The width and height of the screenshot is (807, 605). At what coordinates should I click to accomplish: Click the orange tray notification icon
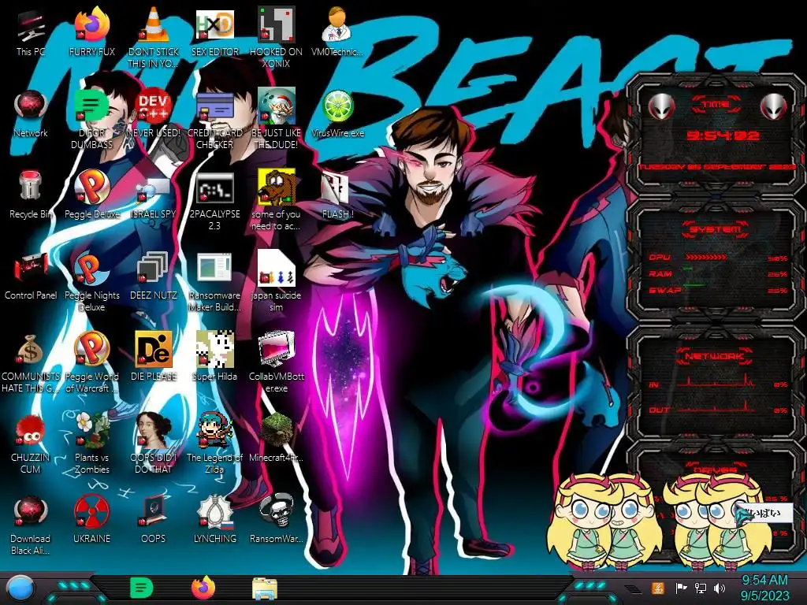(x=658, y=588)
